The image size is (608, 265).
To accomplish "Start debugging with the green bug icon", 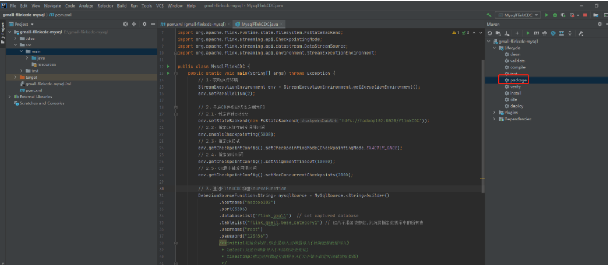I will [555, 15].
